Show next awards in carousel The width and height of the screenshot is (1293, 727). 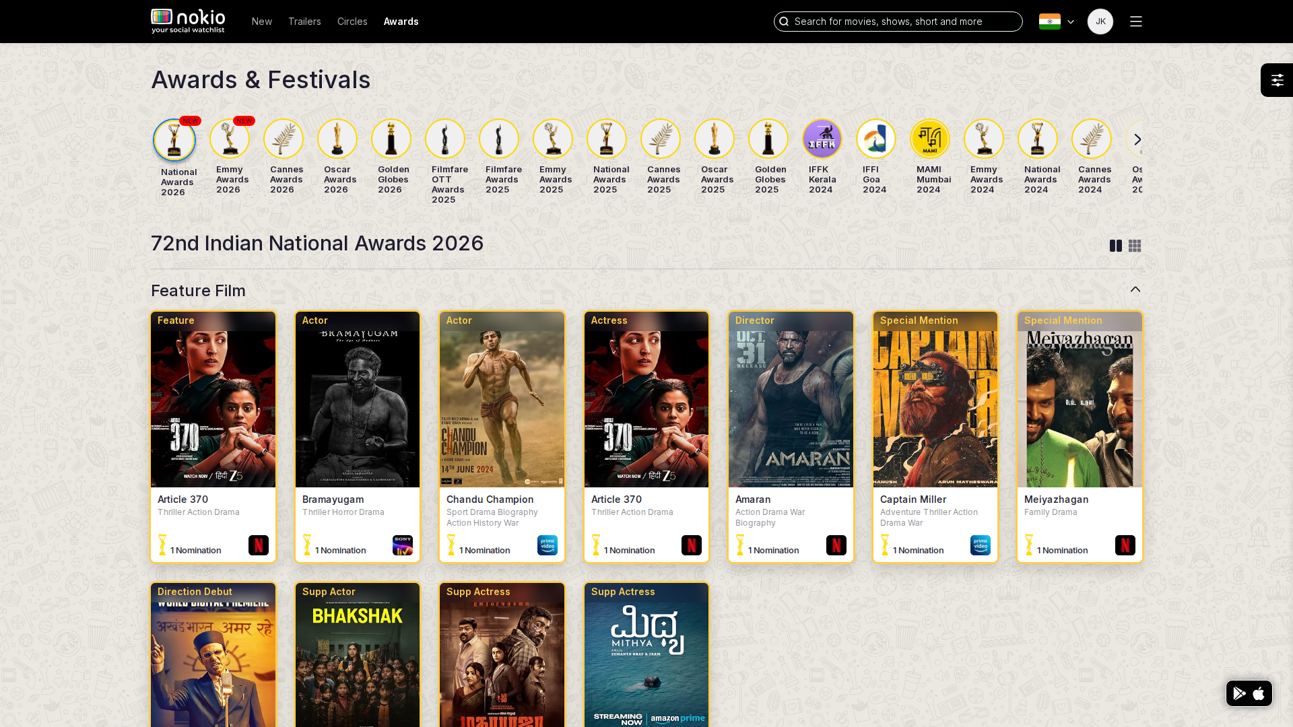point(1137,139)
